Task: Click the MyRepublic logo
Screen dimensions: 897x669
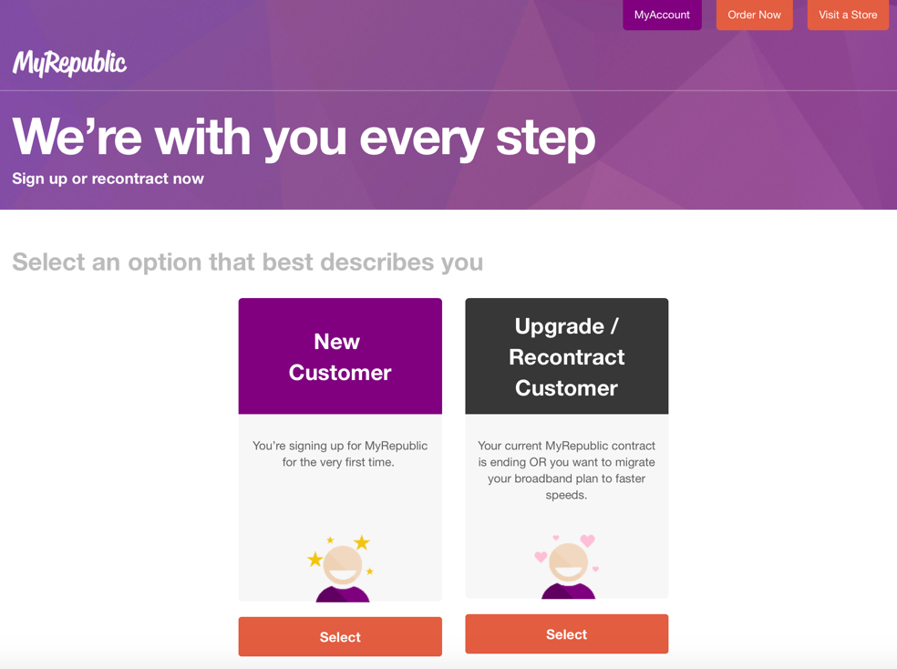Action: tap(69, 63)
